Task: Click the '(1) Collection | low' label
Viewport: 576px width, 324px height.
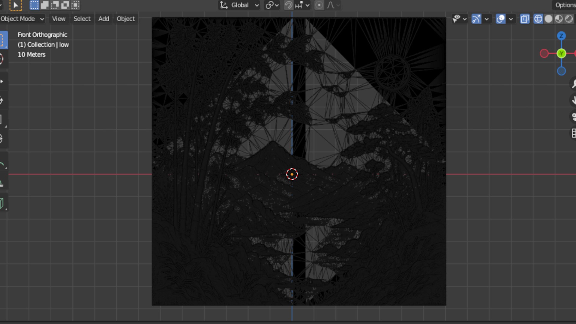Action: point(43,44)
